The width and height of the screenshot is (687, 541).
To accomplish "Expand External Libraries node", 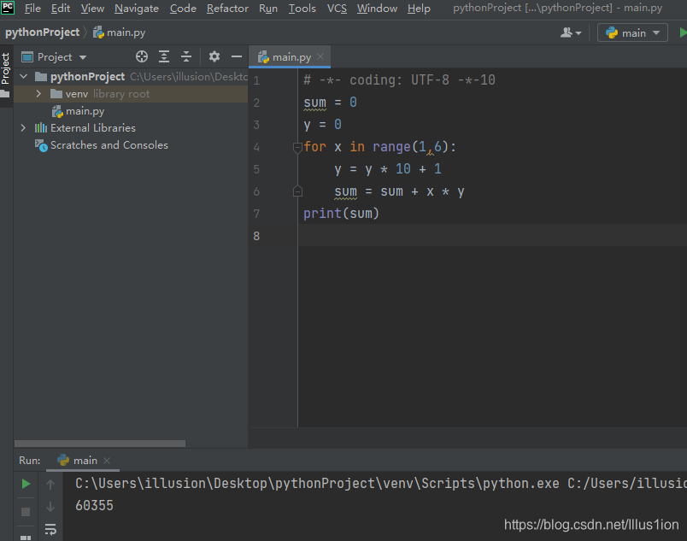I will pos(23,128).
